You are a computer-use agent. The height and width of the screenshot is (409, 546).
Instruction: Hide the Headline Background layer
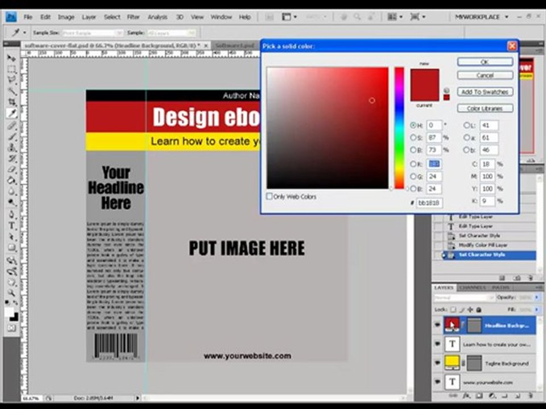[437, 325]
